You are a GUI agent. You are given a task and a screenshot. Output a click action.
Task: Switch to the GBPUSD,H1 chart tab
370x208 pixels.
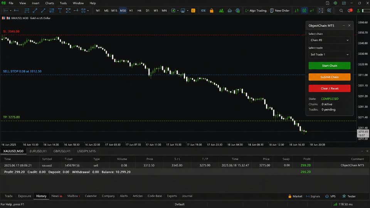(x=62, y=151)
